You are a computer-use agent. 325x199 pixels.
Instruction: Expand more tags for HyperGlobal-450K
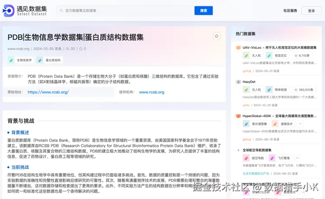[300, 124]
